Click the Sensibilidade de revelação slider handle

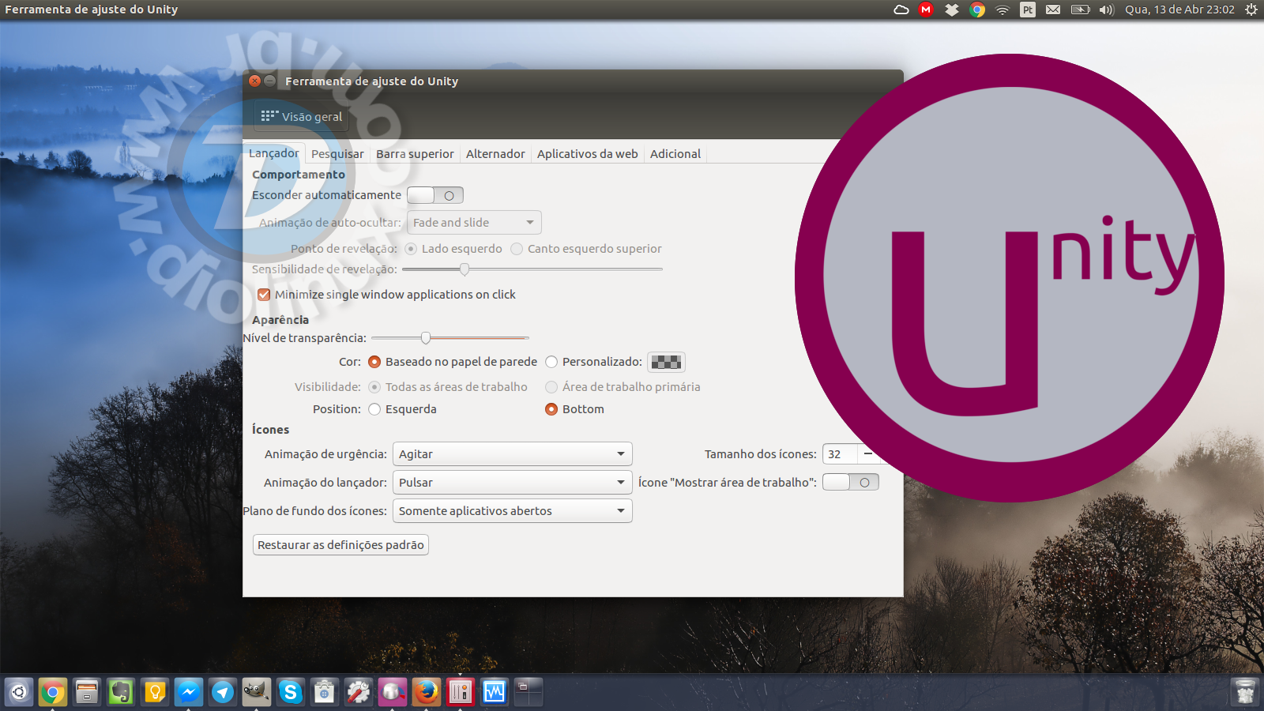pos(465,269)
